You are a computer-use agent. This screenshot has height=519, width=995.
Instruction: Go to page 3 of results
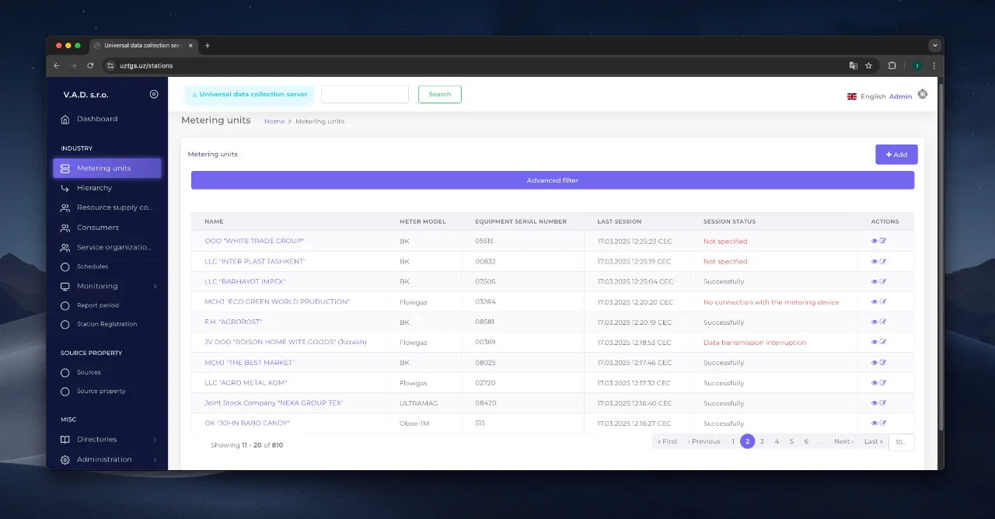click(762, 441)
